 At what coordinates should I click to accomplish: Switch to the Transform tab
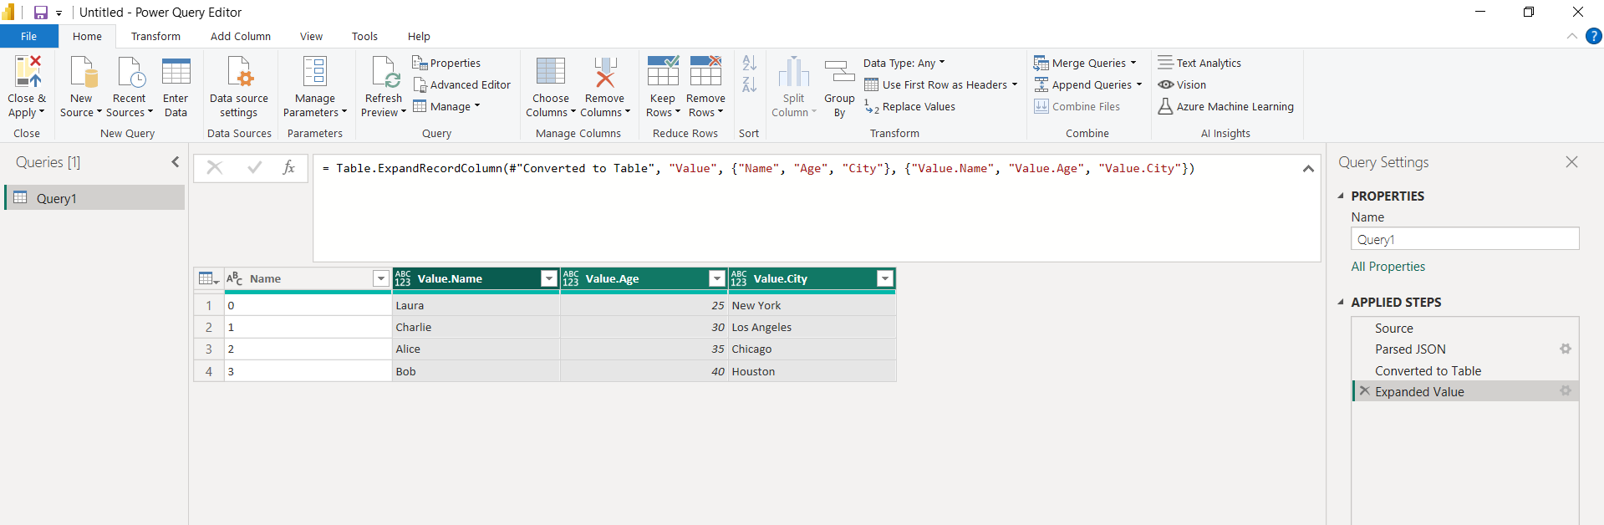click(155, 36)
